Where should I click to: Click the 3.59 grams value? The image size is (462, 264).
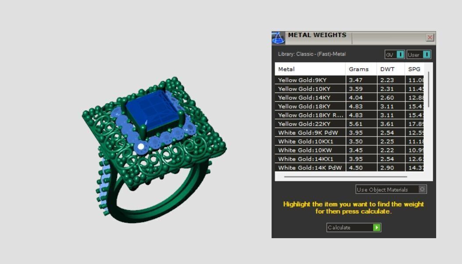[x=356, y=89]
